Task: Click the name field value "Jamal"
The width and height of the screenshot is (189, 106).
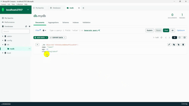Action: (x=50, y=47)
